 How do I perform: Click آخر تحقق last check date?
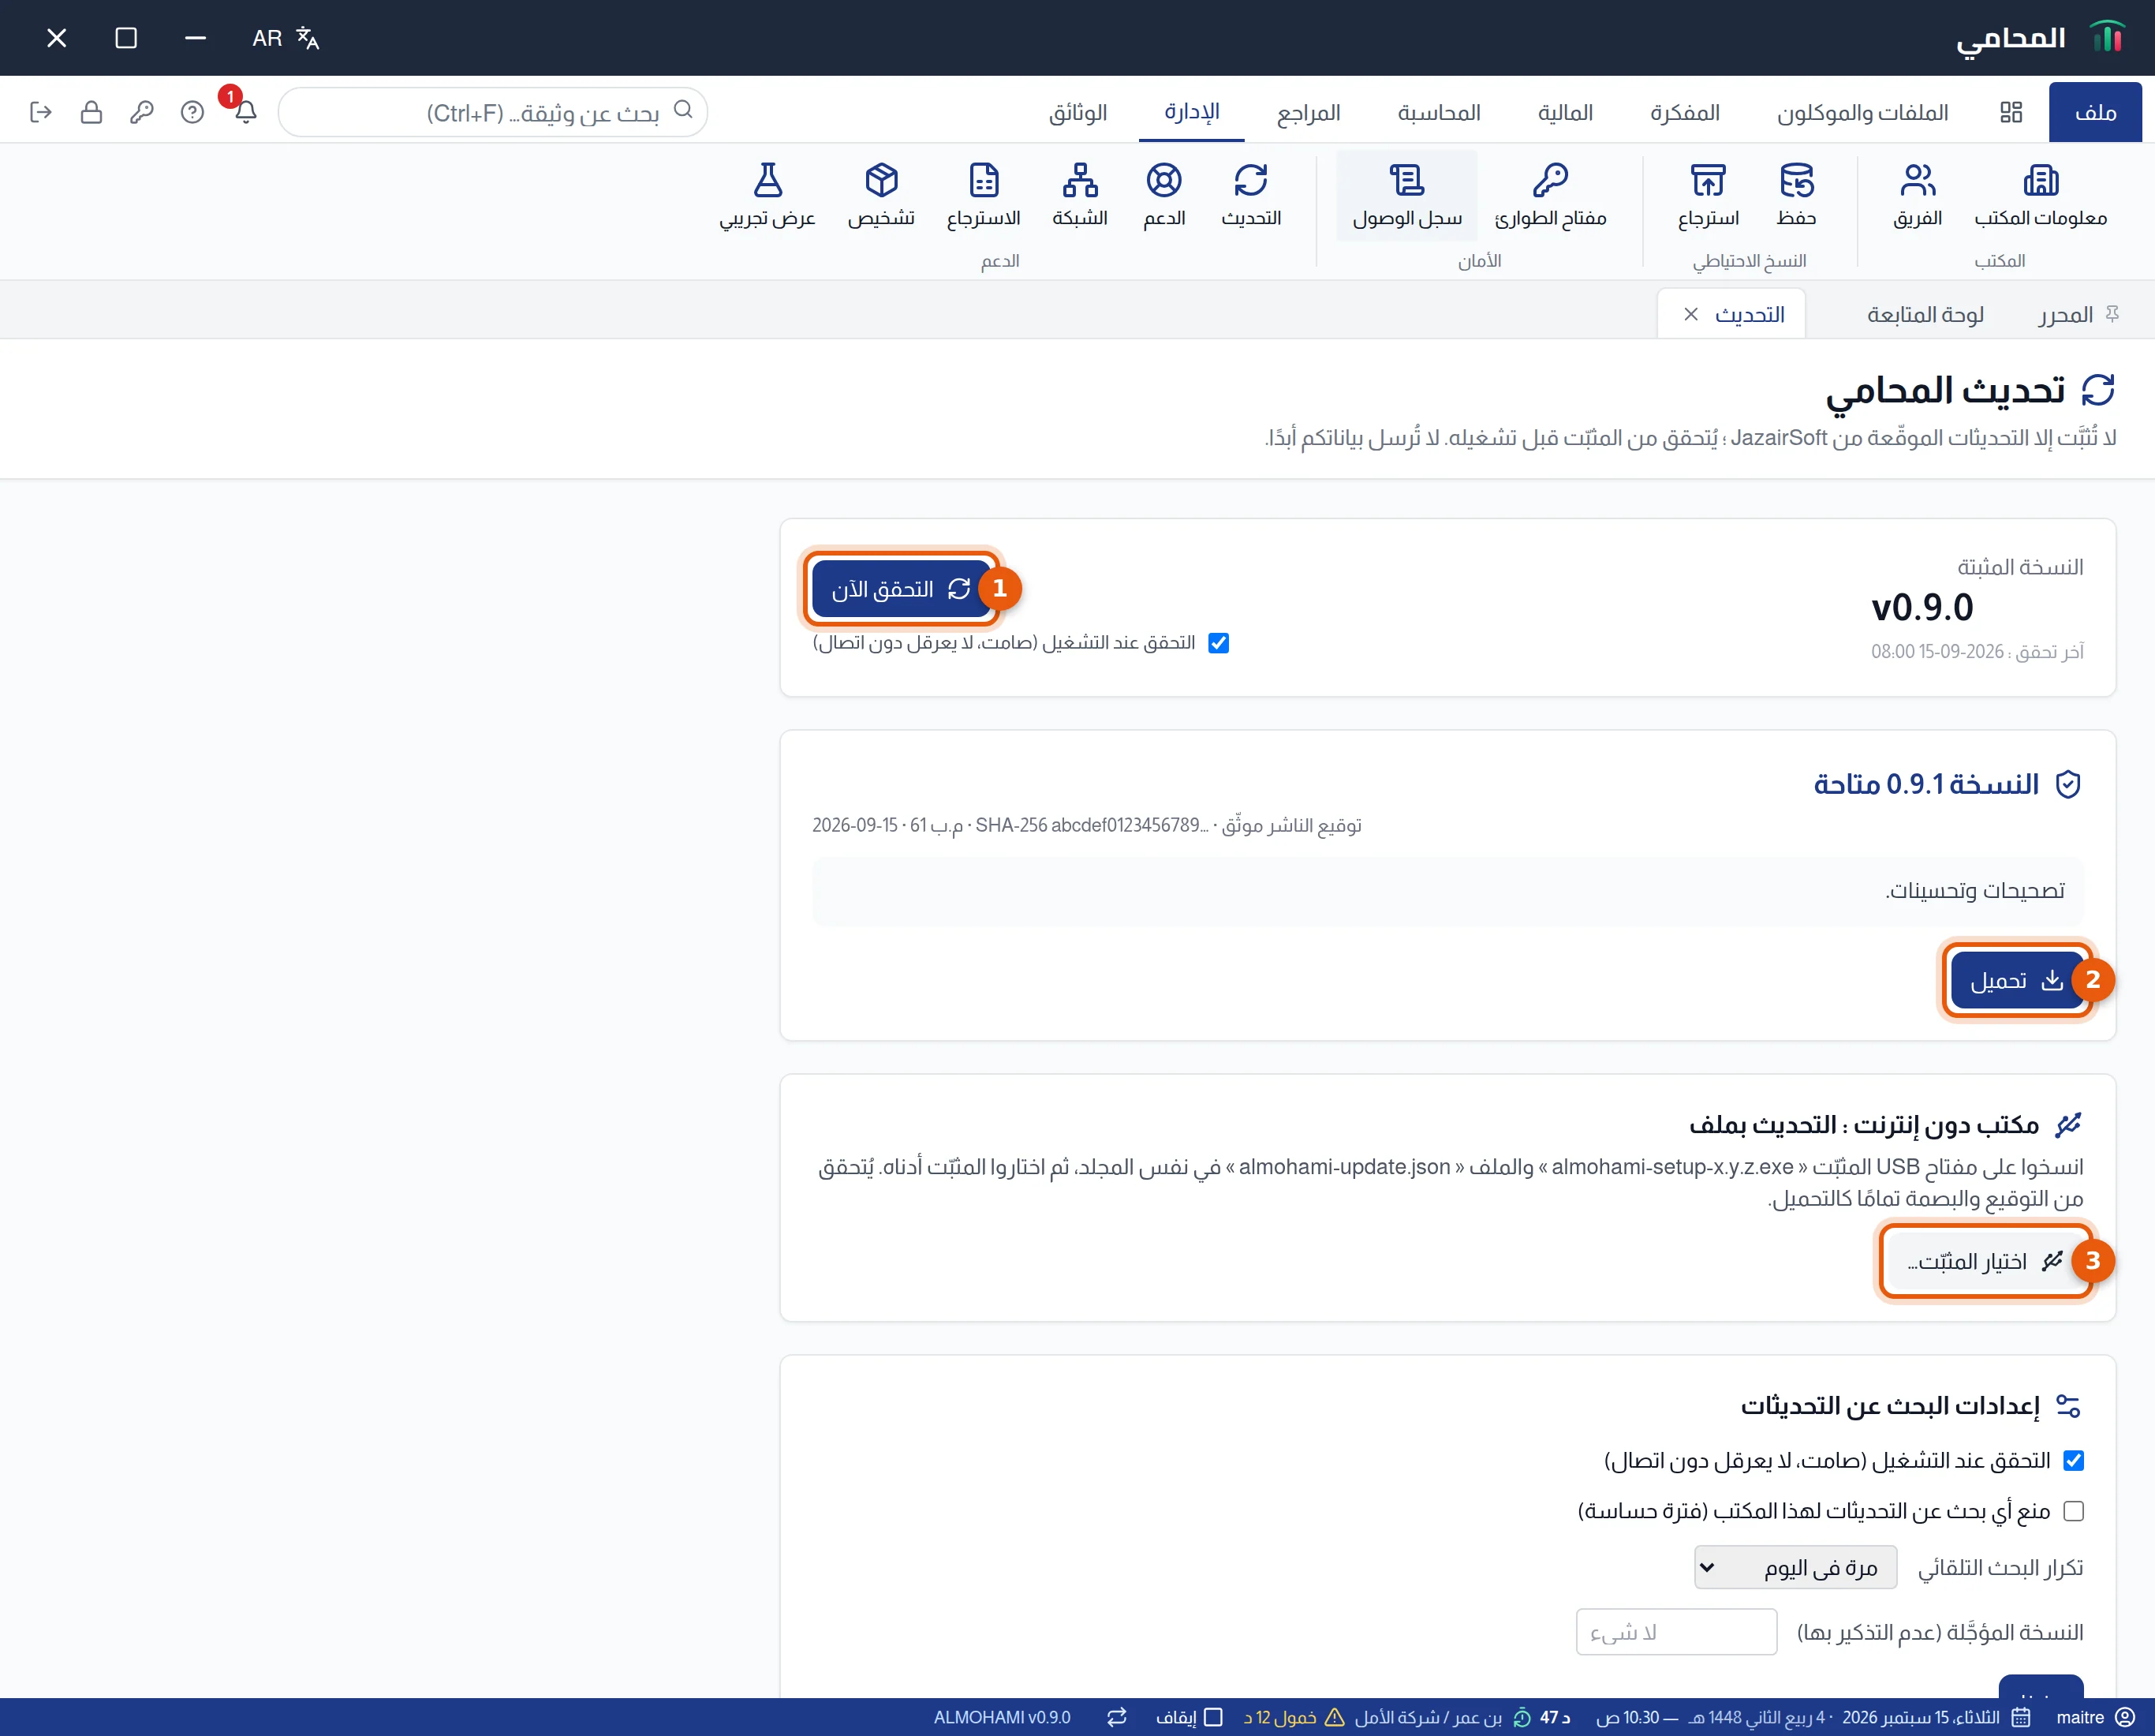1977,651
